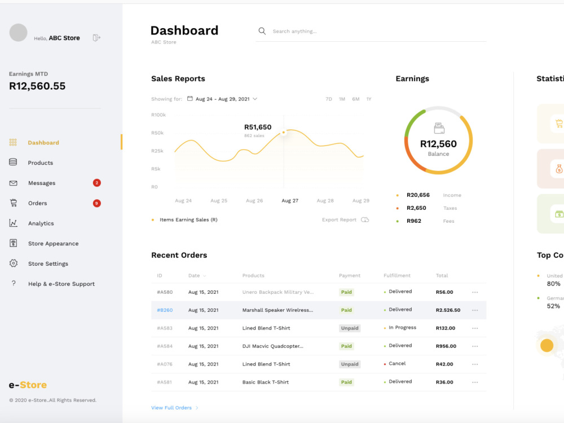Click the Search anything input field
Image resolution: width=564 pixels, height=423 pixels.
316,31
